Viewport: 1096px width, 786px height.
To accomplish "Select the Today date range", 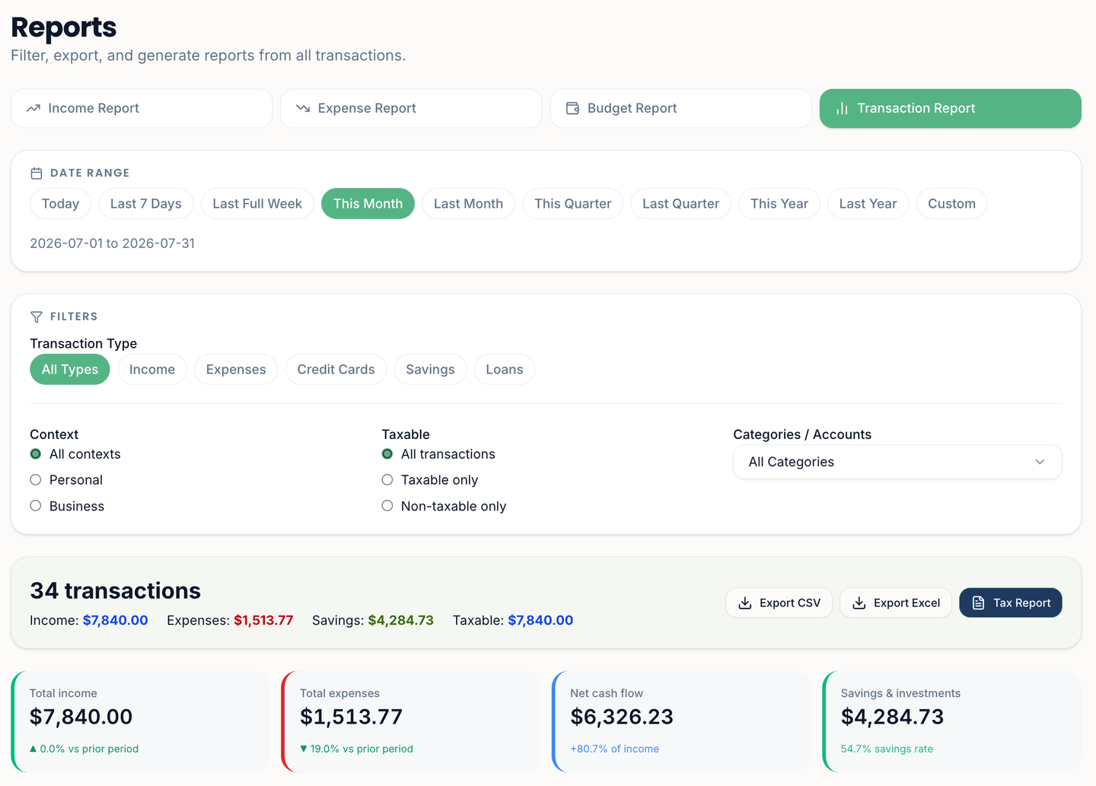I will click(60, 203).
